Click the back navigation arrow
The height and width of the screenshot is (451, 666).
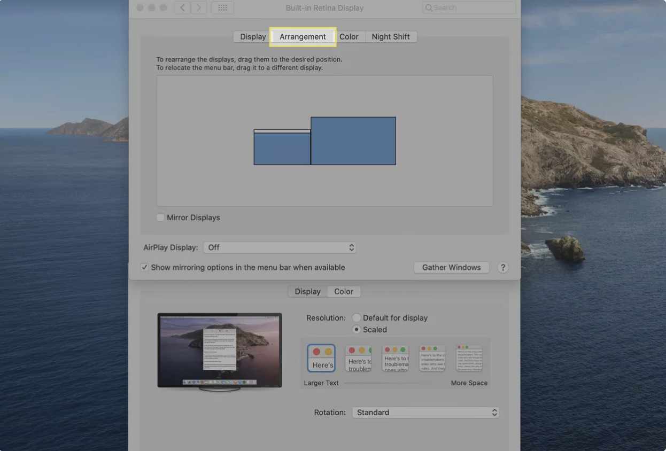click(182, 8)
